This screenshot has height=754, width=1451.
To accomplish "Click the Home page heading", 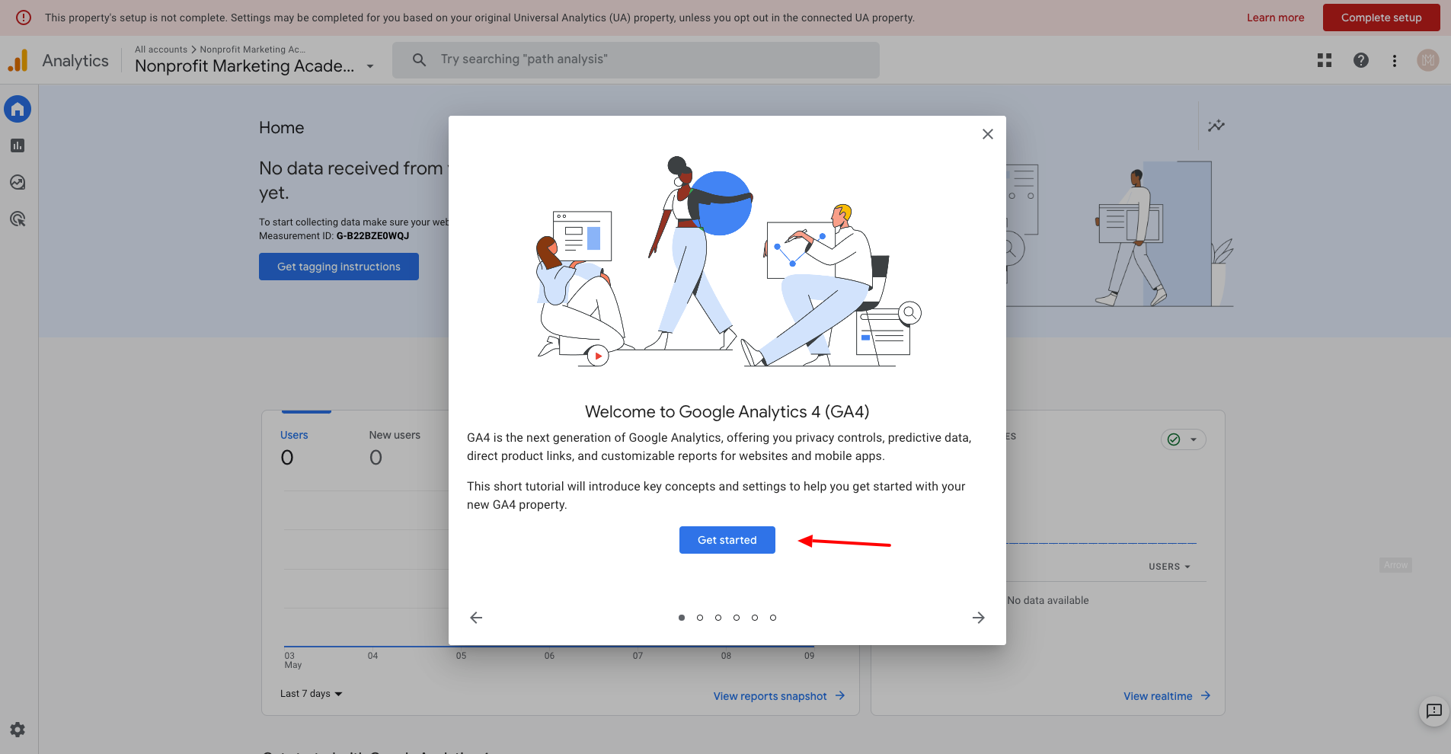I will [x=281, y=128].
